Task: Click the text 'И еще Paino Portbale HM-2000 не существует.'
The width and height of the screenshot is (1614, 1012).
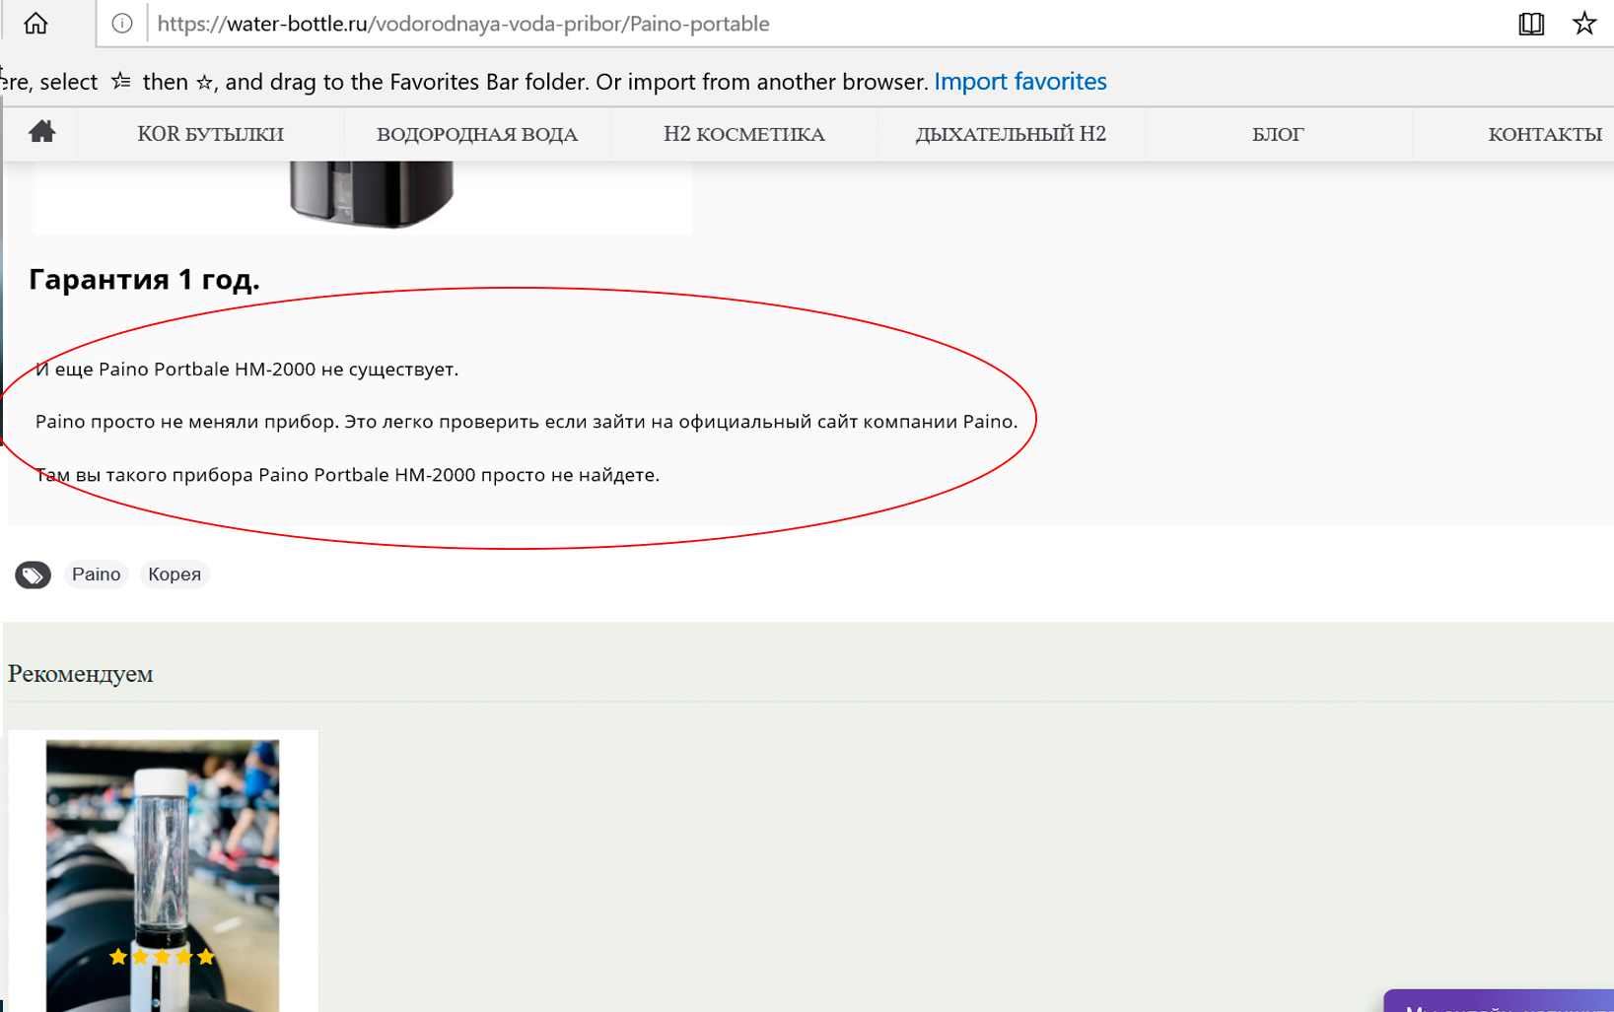Action: [246, 370]
